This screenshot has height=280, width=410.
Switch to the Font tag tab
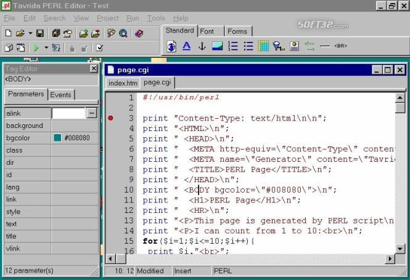point(210,31)
